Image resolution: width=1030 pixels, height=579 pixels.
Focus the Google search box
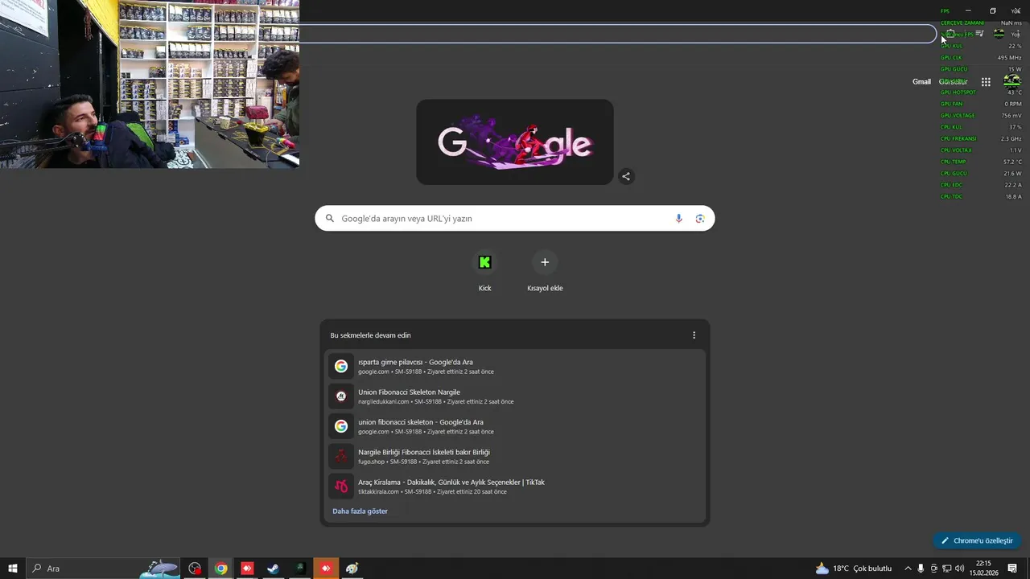[x=515, y=219]
